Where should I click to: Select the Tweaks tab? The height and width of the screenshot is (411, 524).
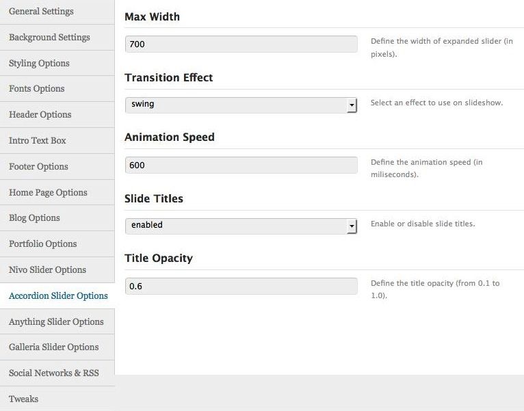click(x=24, y=399)
